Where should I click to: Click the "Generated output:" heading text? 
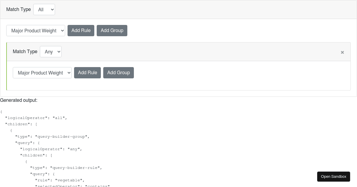click(x=19, y=100)
